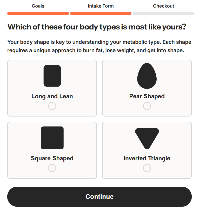199x214 pixels.
Task: Click the body types question heading
Action: 97,27
